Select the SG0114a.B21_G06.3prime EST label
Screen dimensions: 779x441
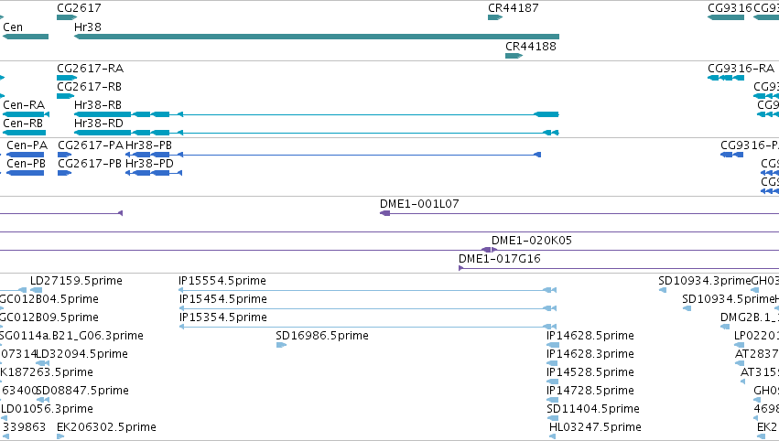(x=71, y=336)
